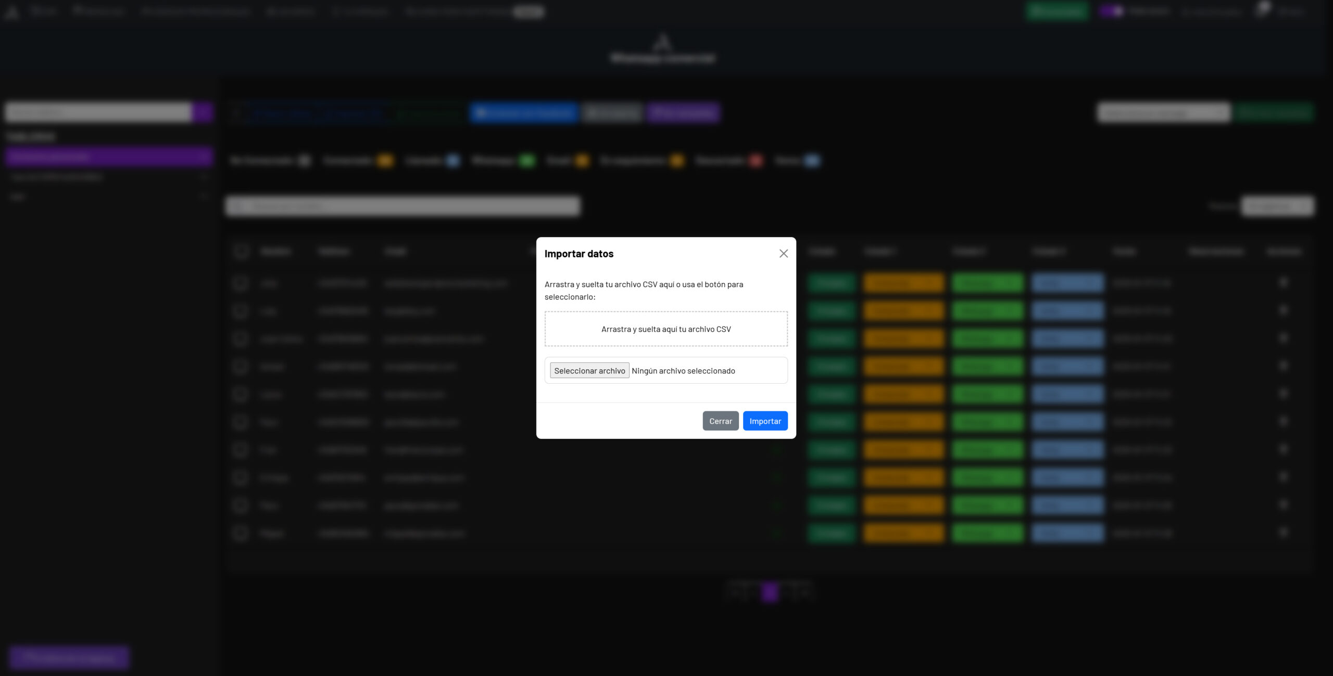Check the last table row checkbox

coord(241,533)
